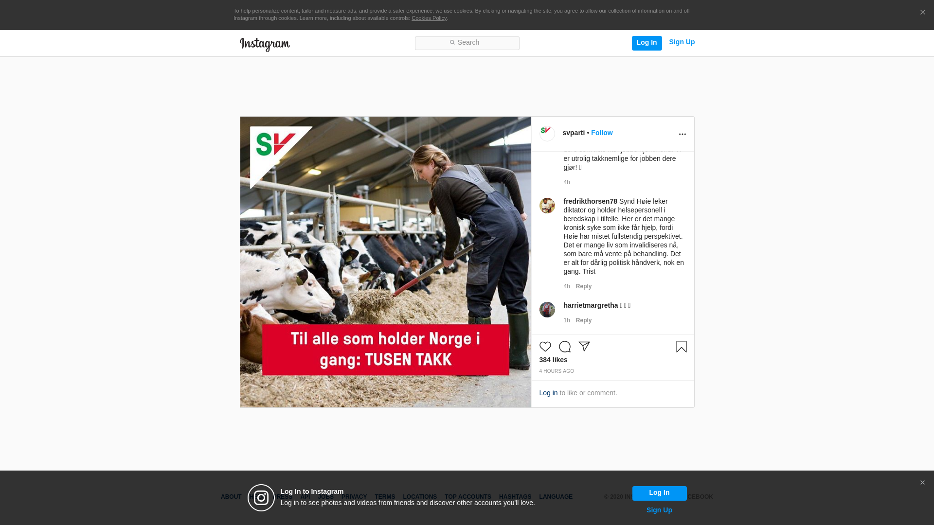Open the three-dot post options menu
The height and width of the screenshot is (525, 934).
coord(682,134)
